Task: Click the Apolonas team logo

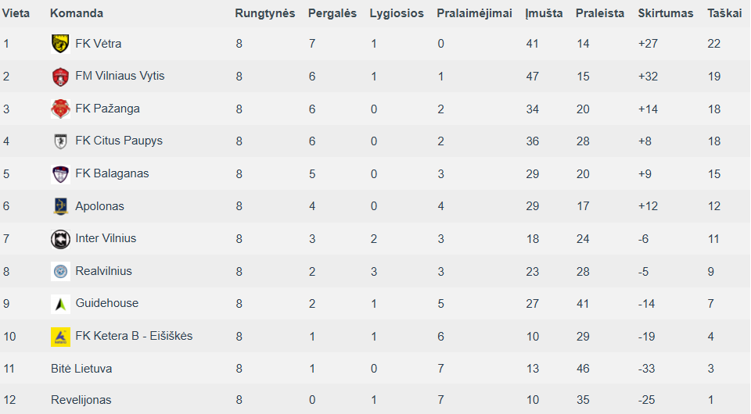Action: click(60, 206)
